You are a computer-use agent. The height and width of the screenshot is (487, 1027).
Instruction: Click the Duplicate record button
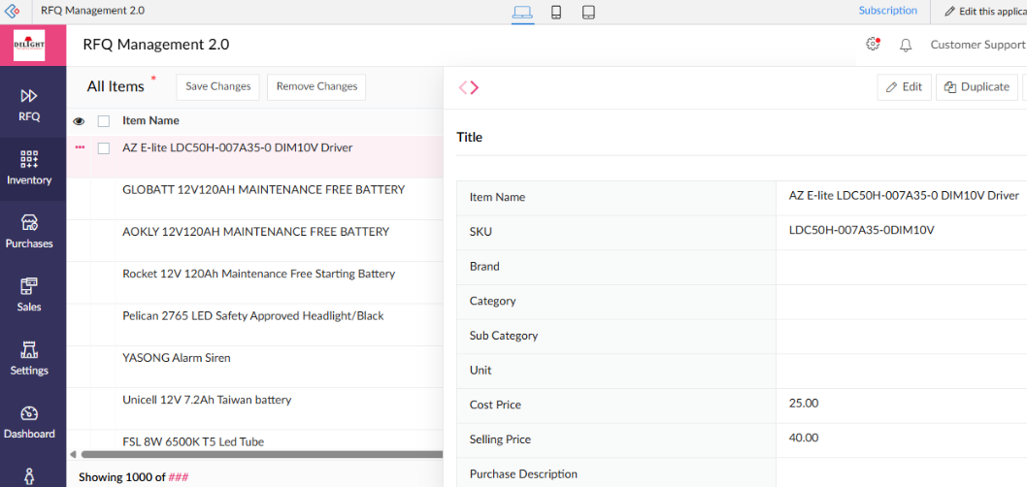[x=977, y=87]
